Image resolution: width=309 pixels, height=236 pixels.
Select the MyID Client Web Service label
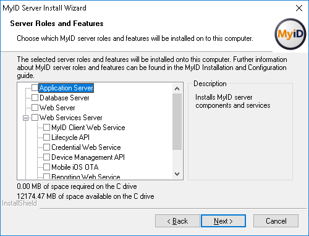88,128
